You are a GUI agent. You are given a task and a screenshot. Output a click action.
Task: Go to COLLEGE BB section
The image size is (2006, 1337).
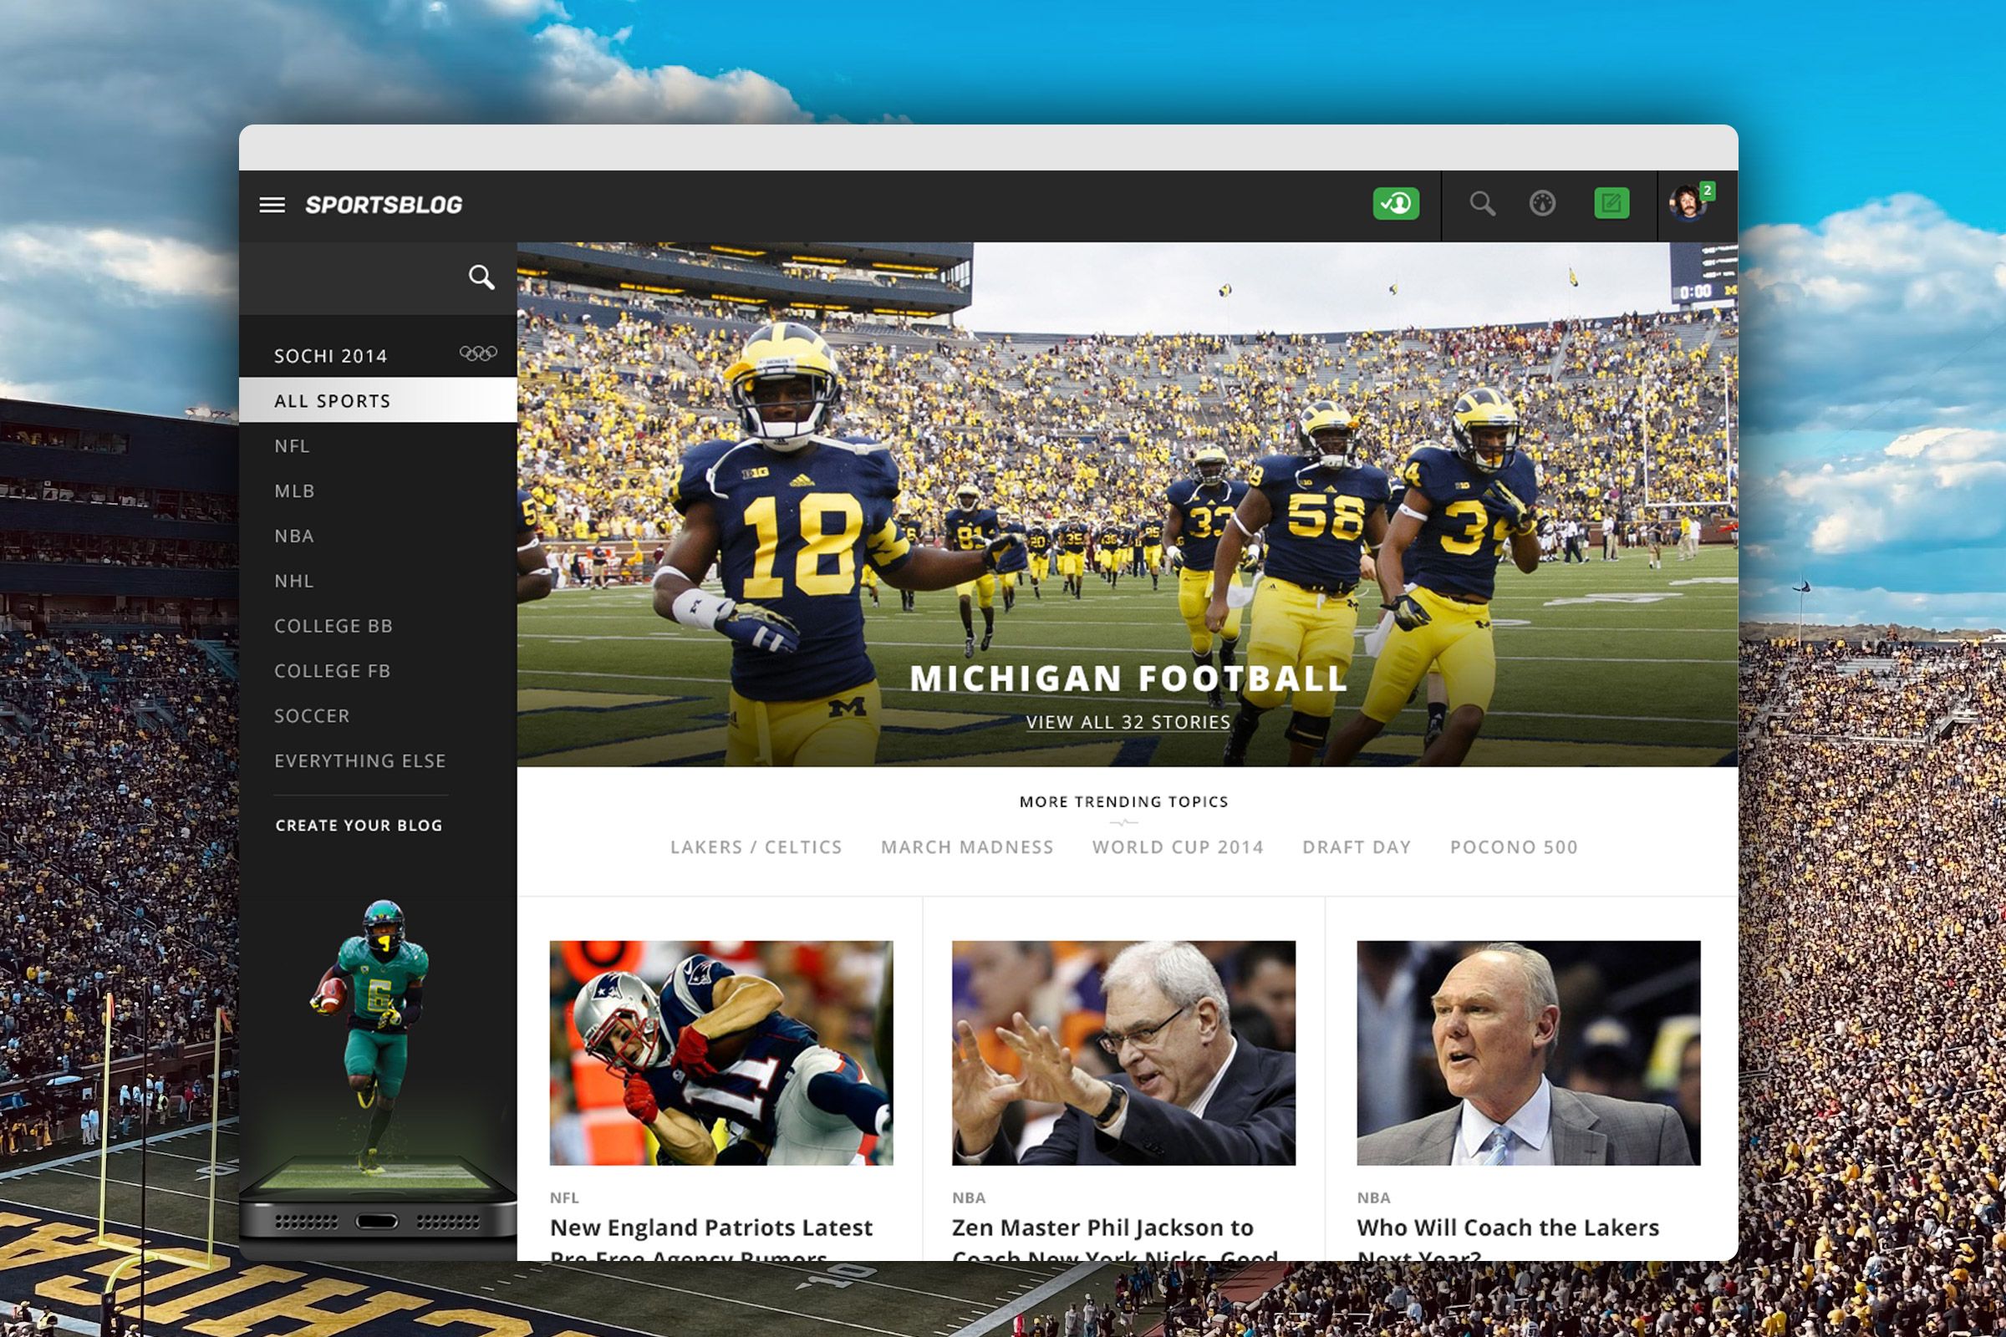333,626
